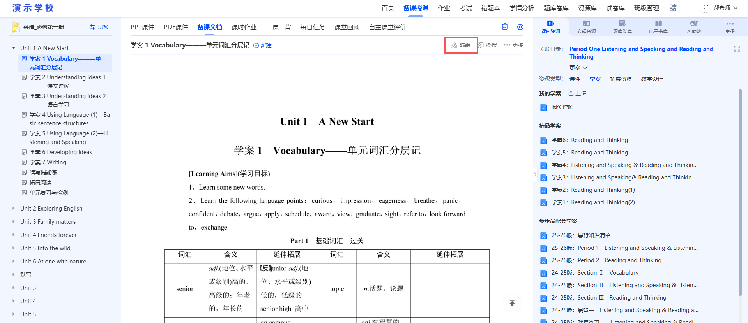Click the three-dot menu on 学案 1 Vocabulary item
The width and height of the screenshot is (748, 323).
click(107, 63)
